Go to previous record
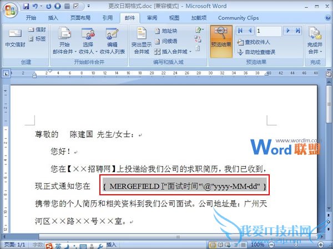Image resolution: width=333 pixels, height=249 pixels. click(x=250, y=31)
